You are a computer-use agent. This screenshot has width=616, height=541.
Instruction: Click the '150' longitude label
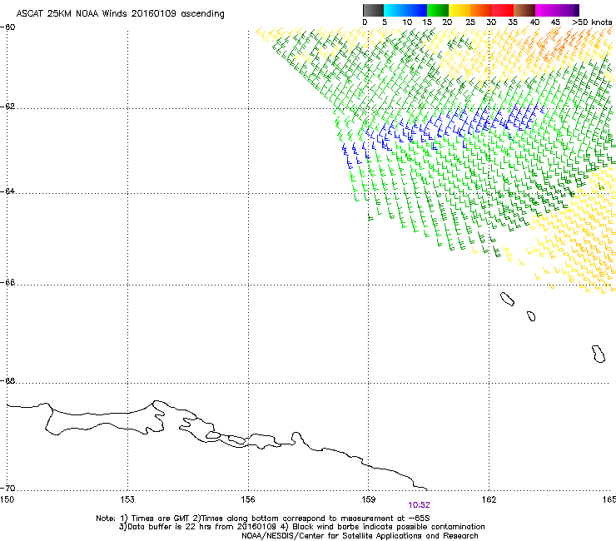click(7, 499)
